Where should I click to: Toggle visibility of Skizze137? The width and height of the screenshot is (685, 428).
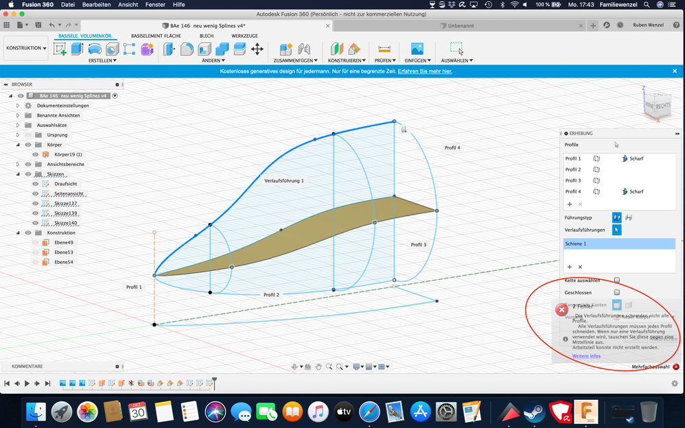36,204
